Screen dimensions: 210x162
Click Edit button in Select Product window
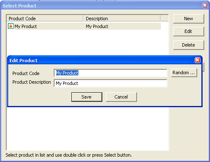click(x=189, y=31)
